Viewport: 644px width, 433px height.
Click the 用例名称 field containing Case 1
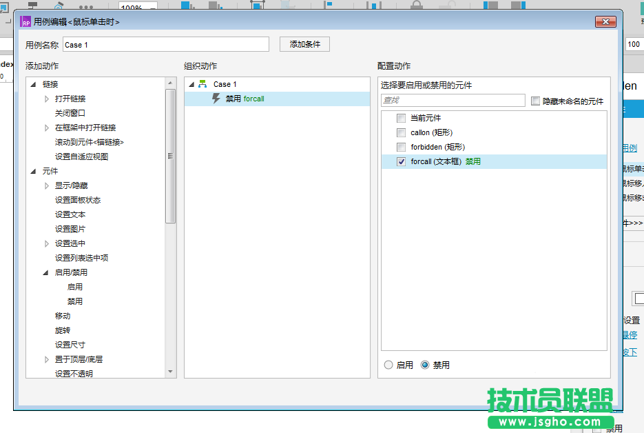click(166, 44)
